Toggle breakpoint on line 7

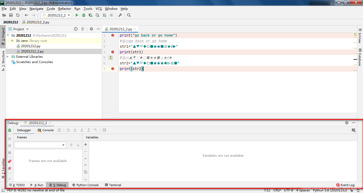[113, 69]
